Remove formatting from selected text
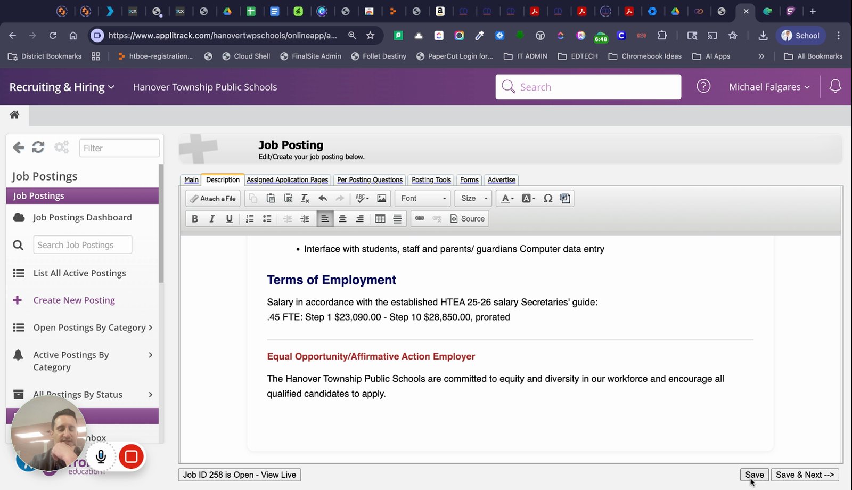 point(305,199)
